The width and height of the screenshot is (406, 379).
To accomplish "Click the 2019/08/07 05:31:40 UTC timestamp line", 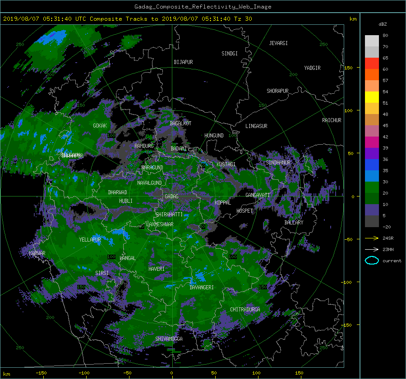I will click(x=127, y=19).
